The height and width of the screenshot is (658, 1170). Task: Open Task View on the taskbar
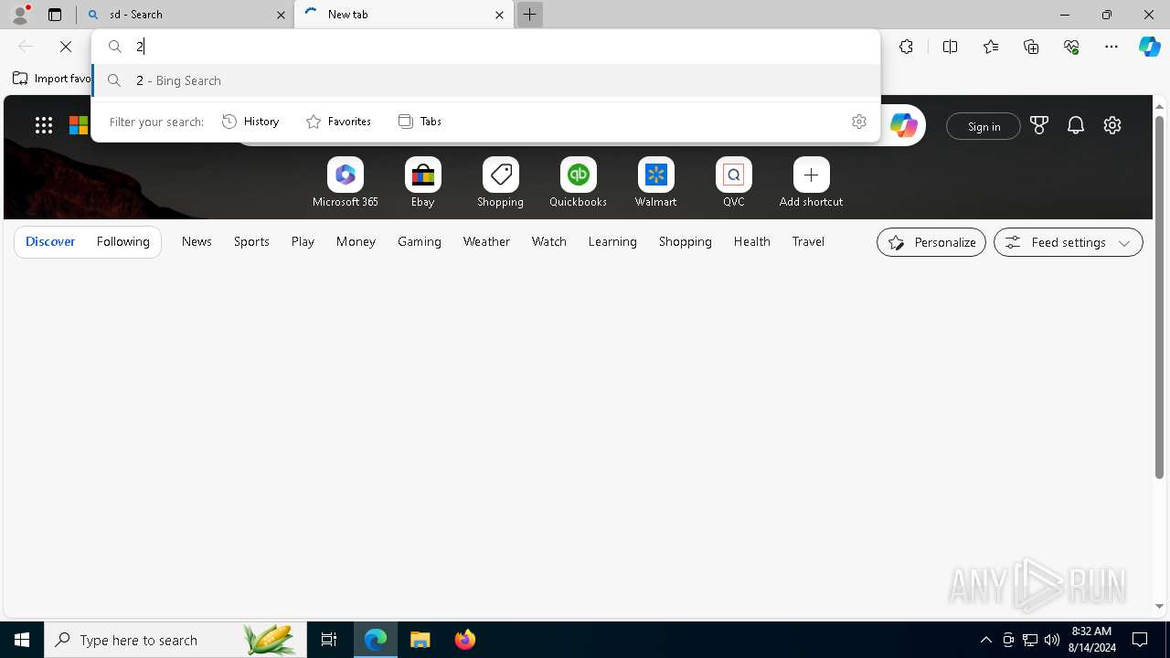[x=329, y=640]
